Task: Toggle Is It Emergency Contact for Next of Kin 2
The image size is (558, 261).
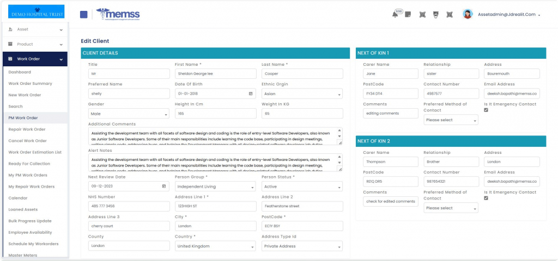Action: coord(486,198)
